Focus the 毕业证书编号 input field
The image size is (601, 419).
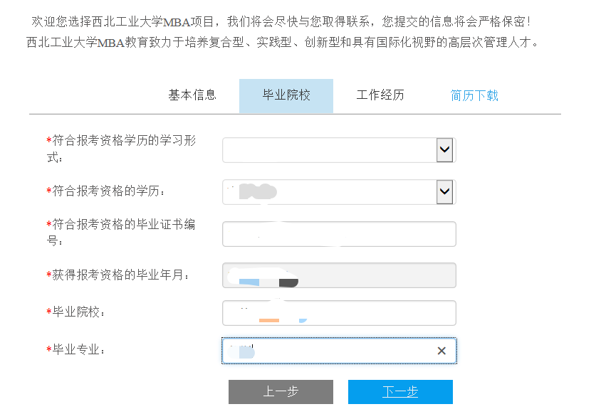coord(339,234)
